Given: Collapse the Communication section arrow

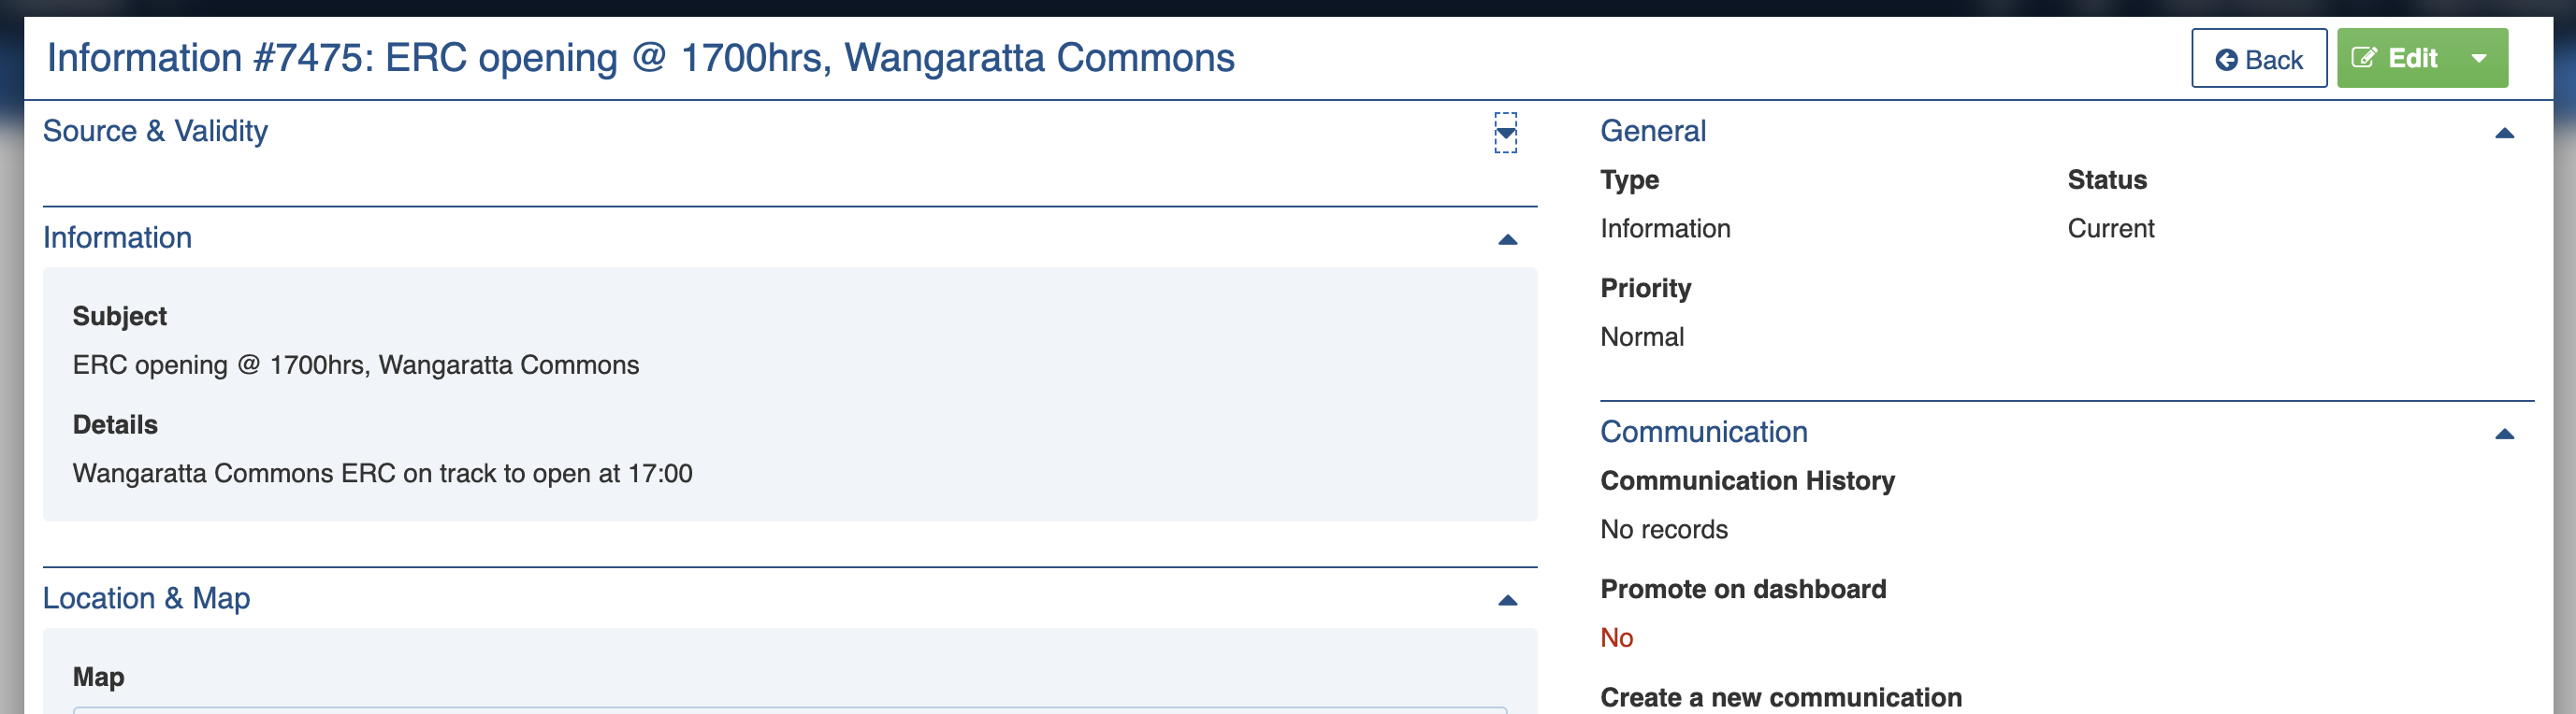Looking at the screenshot, I should [x=2503, y=435].
